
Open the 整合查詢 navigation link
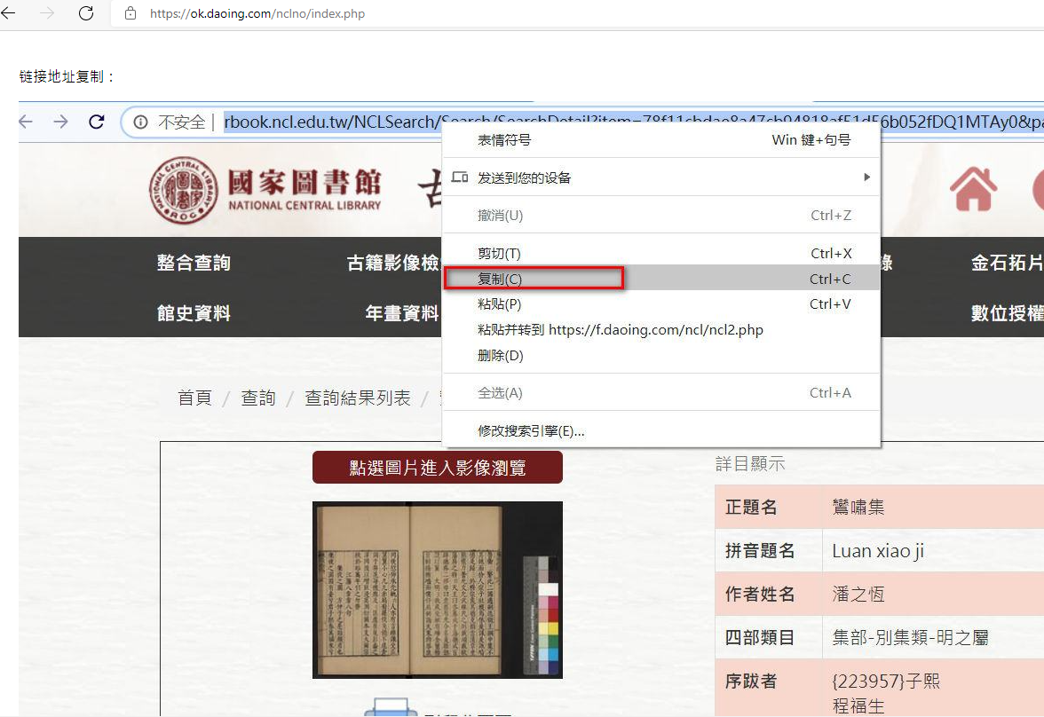(x=194, y=263)
